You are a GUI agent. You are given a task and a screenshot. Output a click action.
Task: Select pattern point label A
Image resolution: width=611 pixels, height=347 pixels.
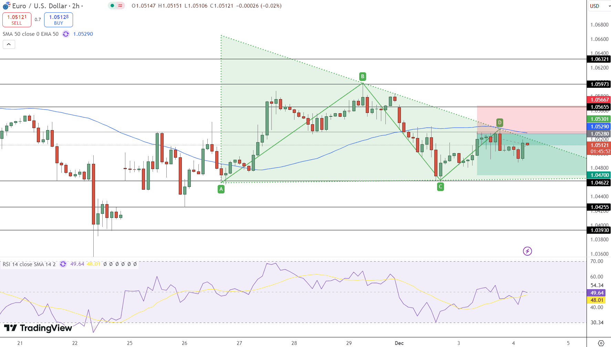[221, 189]
